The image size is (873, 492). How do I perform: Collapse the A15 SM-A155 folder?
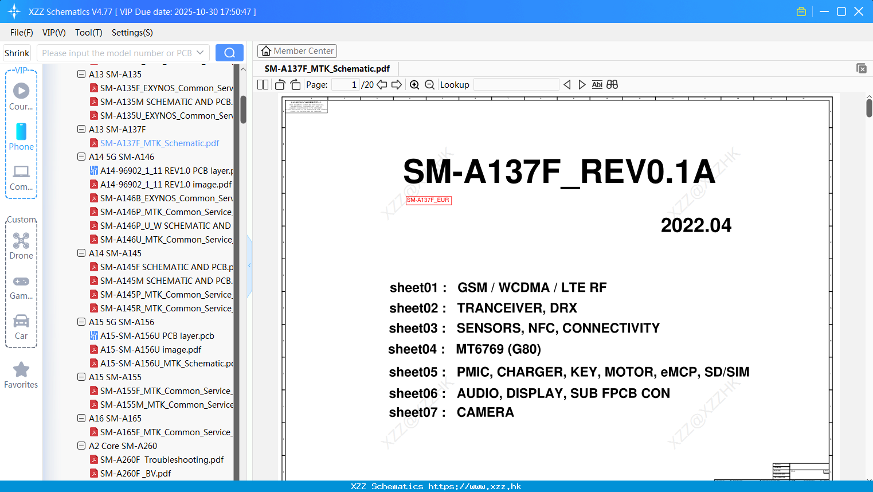pos(81,377)
